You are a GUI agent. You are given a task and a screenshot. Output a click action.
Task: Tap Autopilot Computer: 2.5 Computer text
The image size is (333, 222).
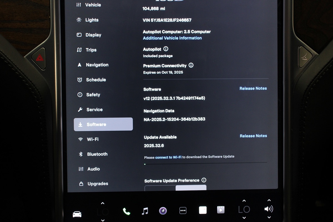pos(177,32)
